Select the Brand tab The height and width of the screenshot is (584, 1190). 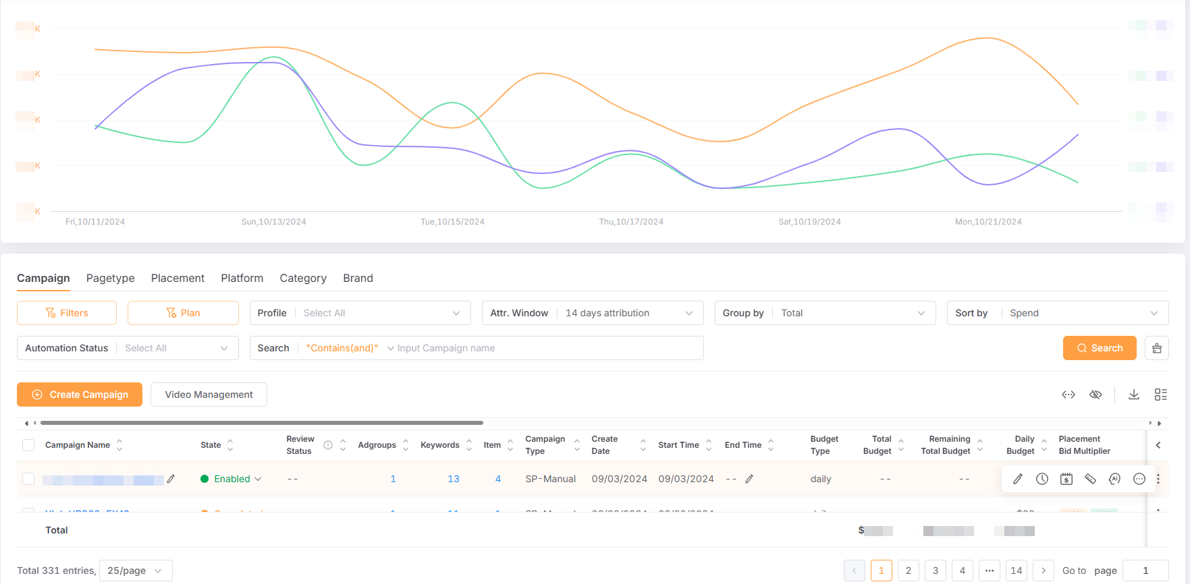coord(358,278)
